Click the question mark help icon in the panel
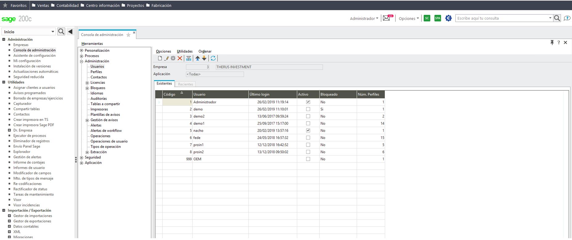Image resolution: width=572 pixels, height=240 pixels. [558, 43]
